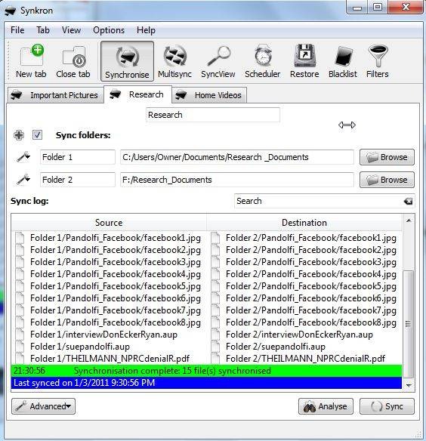Open the Scheduler tool
Screen dimensions: 426x441
click(x=263, y=61)
